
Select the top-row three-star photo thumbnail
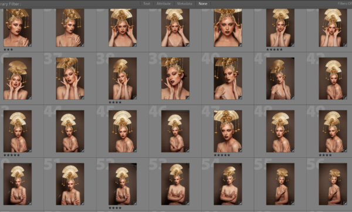click(18, 28)
